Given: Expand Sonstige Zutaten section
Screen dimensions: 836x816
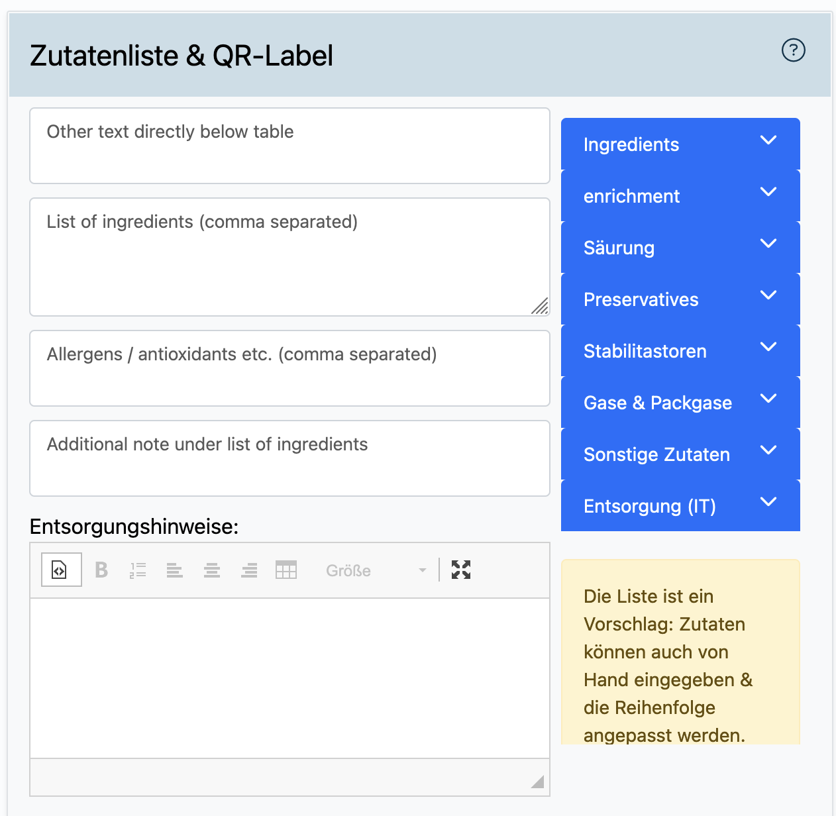Looking at the screenshot, I should click(680, 454).
